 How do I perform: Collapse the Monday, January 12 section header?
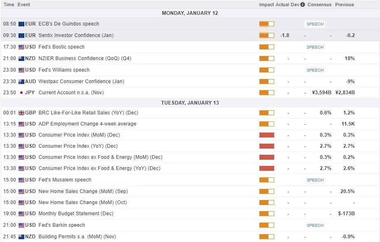190,13
